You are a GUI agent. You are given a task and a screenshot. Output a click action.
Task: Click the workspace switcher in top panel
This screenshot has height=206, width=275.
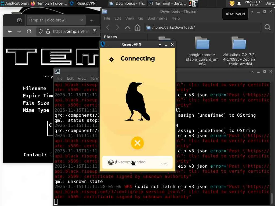pos(193,3)
